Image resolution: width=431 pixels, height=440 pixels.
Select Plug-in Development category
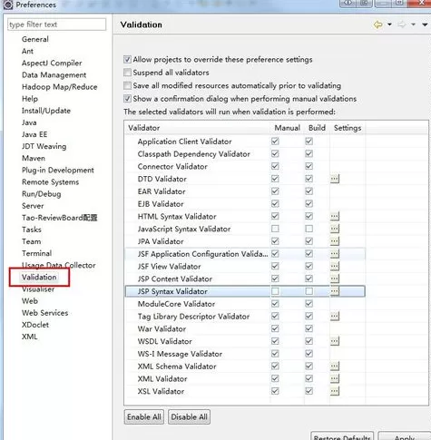pyautogui.click(x=58, y=170)
